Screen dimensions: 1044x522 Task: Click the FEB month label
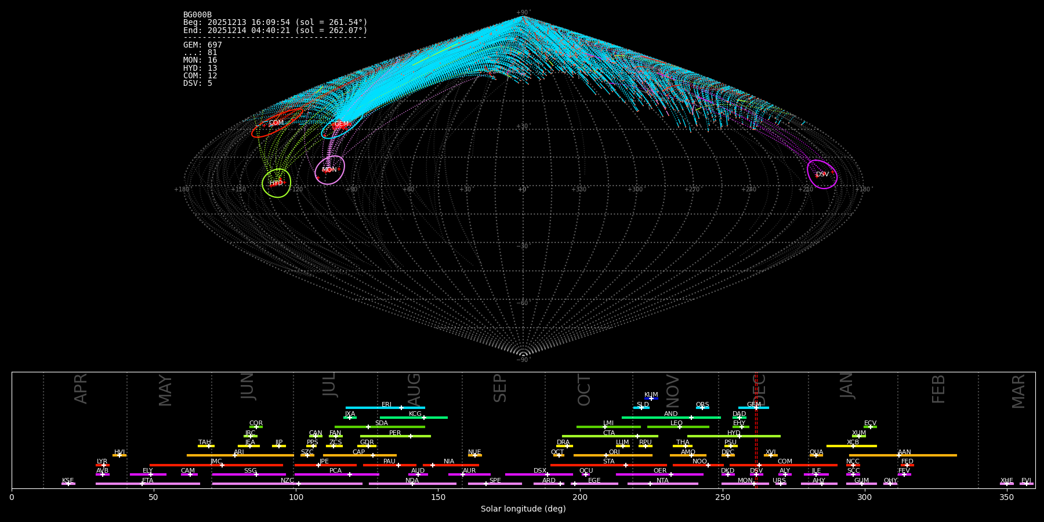click(938, 389)
